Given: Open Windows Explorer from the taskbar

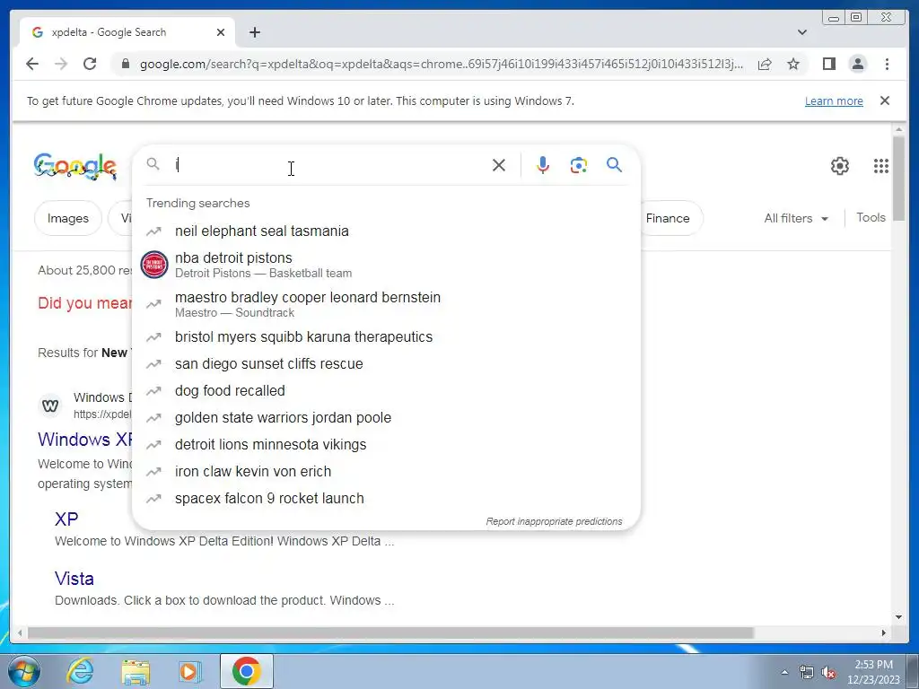Looking at the screenshot, I should (136, 671).
